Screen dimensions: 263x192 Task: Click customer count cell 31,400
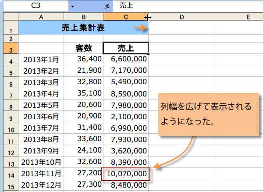tap(84, 128)
